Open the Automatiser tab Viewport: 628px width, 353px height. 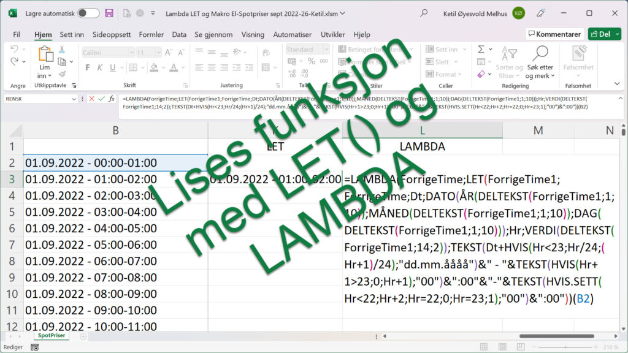click(293, 34)
